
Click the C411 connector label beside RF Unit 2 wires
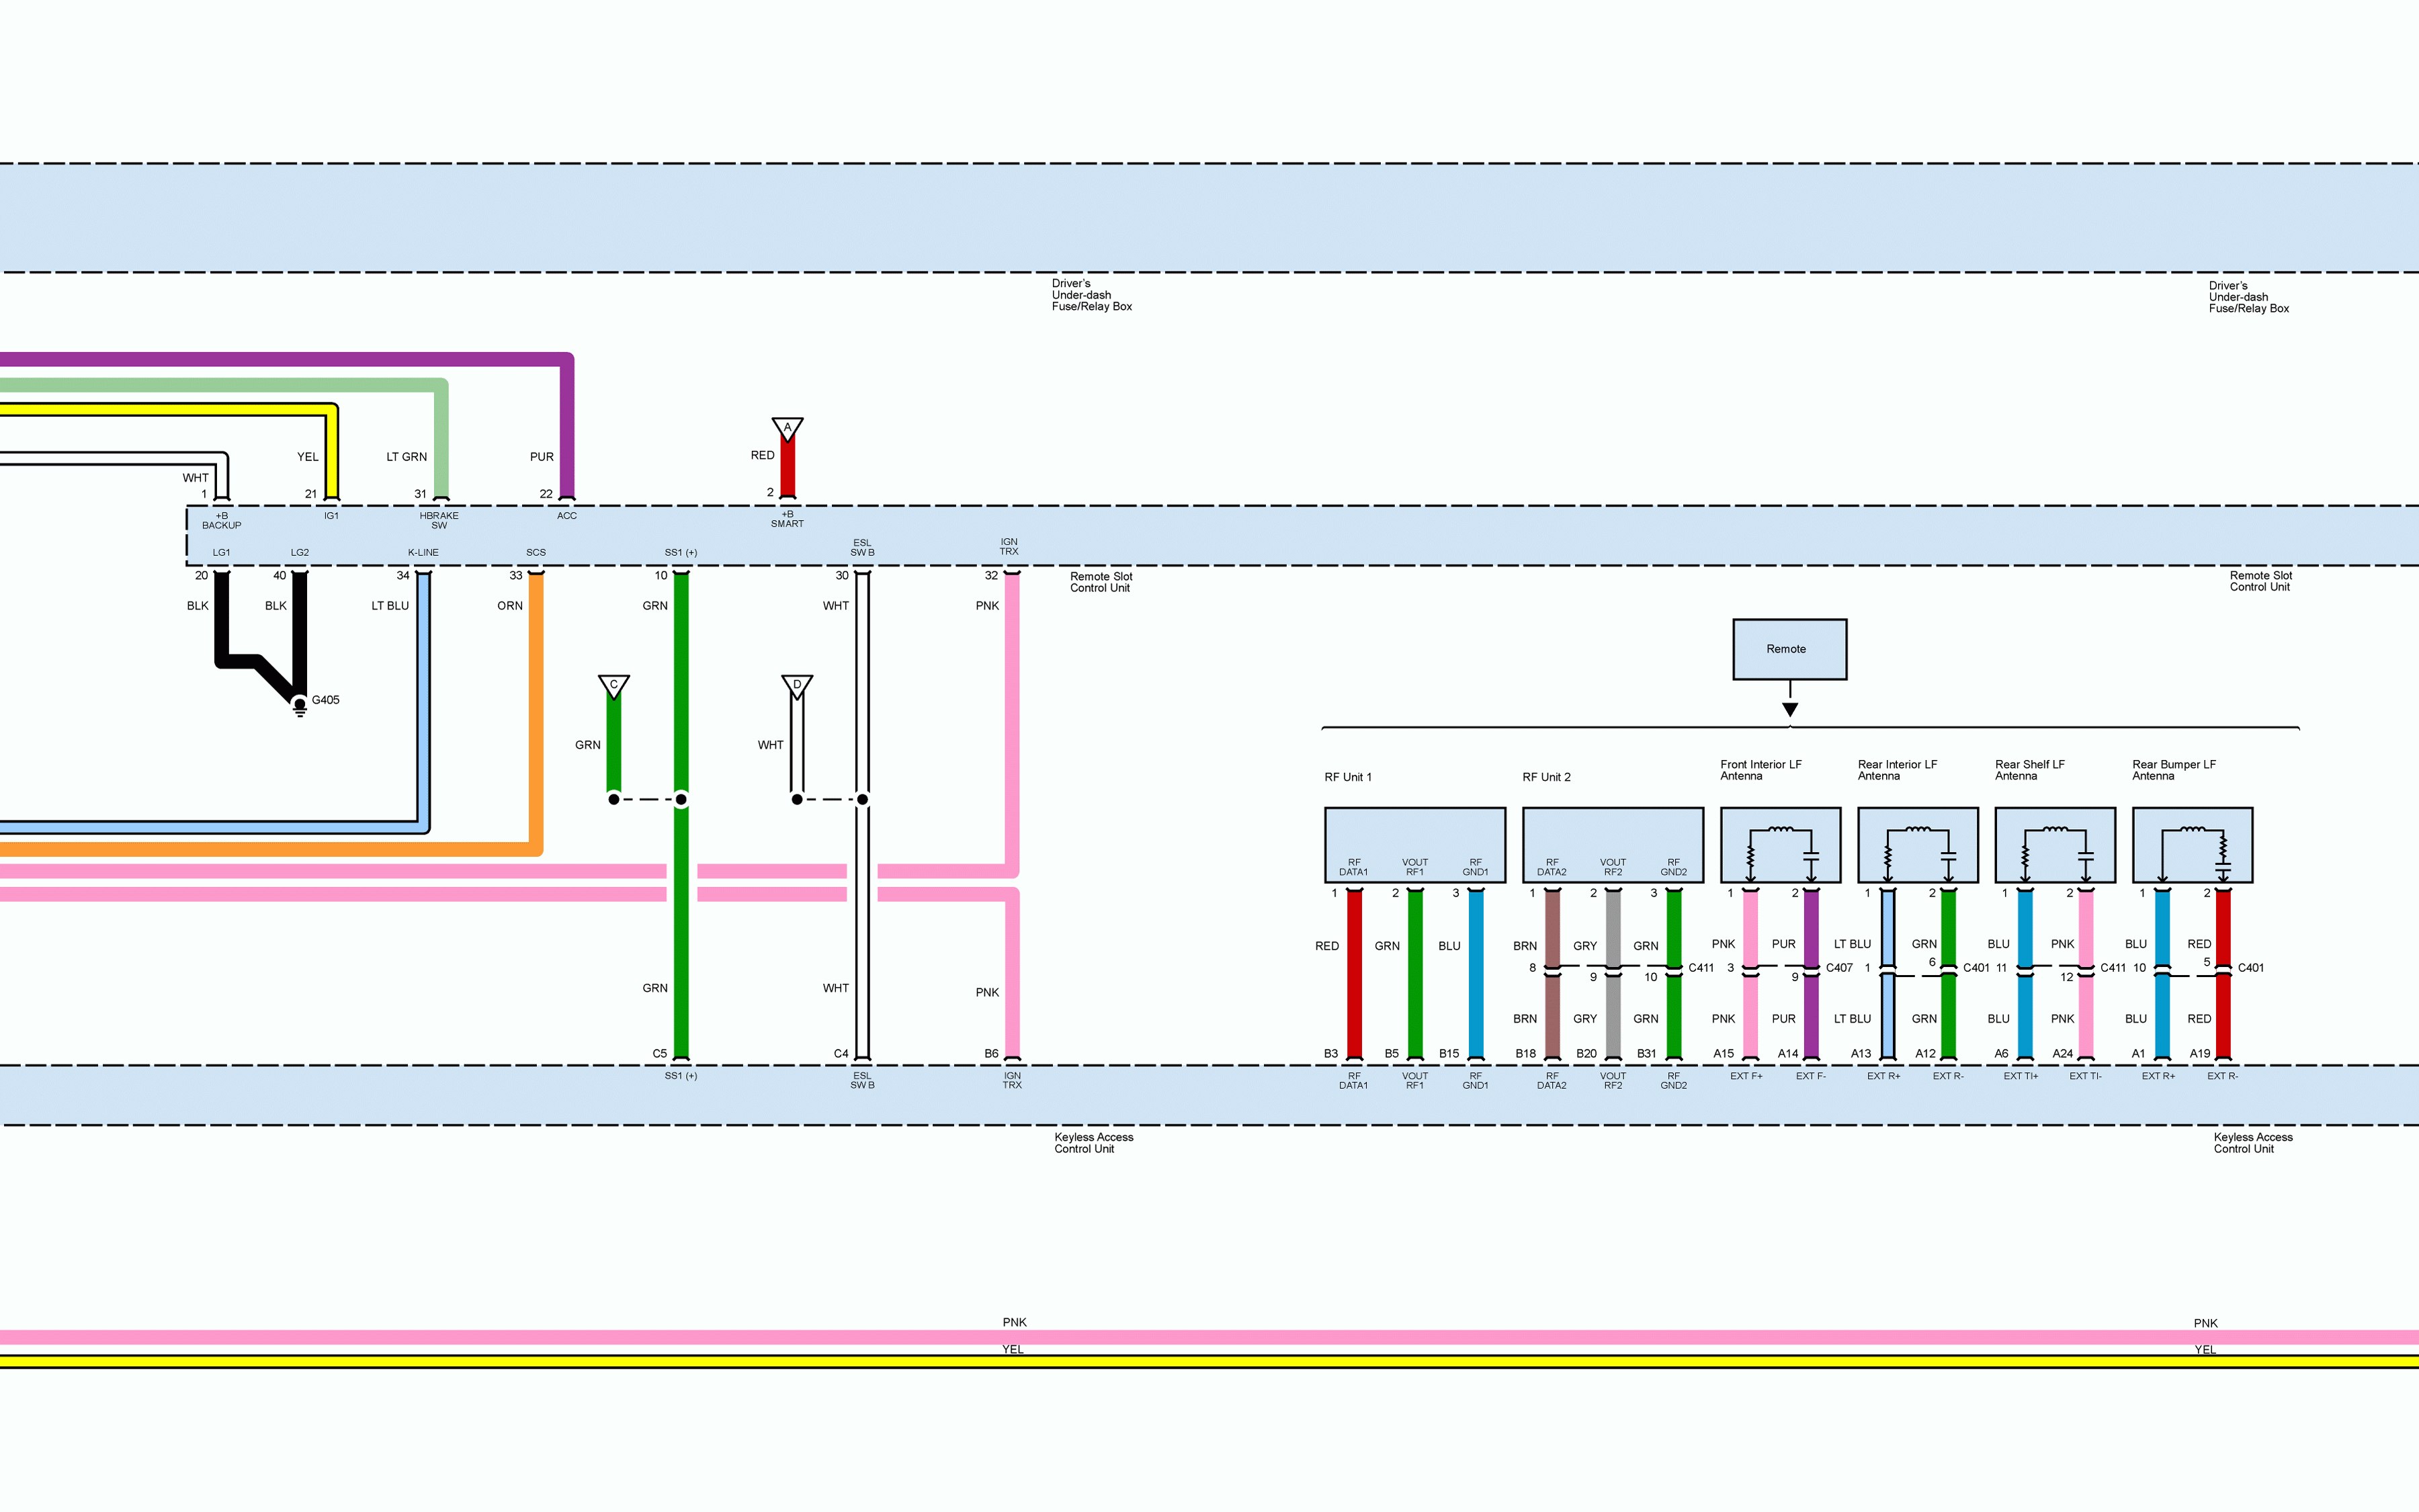pos(1701,968)
